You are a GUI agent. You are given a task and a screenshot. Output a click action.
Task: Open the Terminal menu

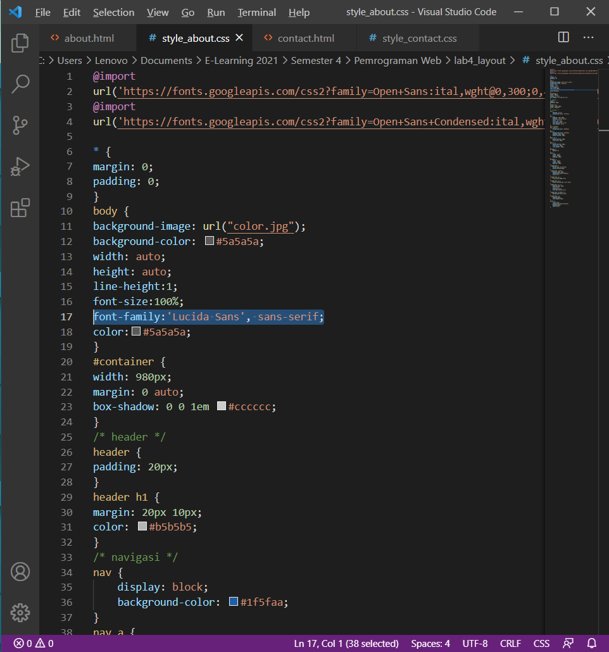click(256, 12)
